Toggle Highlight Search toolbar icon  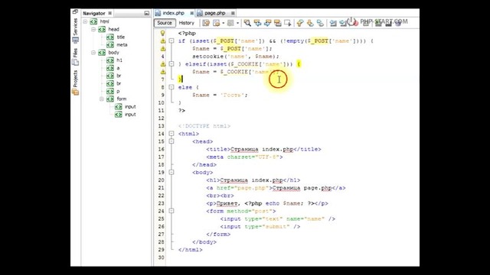pos(277,23)
